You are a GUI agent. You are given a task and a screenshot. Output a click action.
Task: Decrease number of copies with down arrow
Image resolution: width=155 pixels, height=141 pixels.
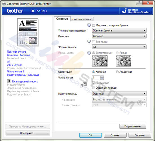coord(102,79)
